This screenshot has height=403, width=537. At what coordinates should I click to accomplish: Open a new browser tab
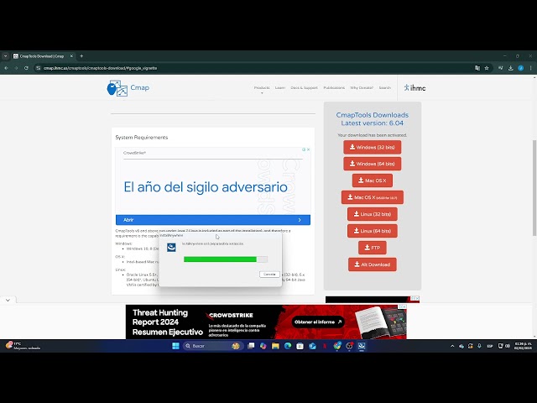coord(81,56)
